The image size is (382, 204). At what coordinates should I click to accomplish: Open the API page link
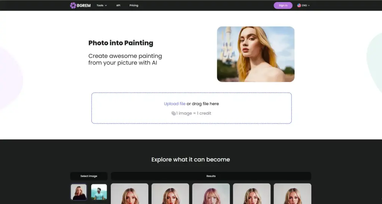point(118,5)
